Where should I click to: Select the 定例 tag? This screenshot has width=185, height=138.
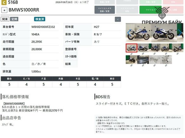14,19
